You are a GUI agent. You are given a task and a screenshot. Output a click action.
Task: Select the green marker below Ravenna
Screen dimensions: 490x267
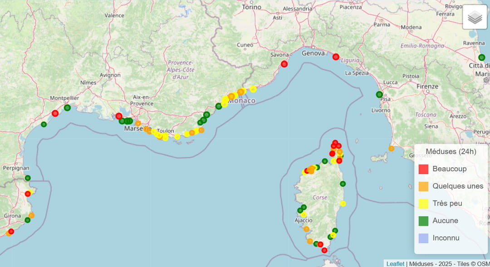(481, 58)
